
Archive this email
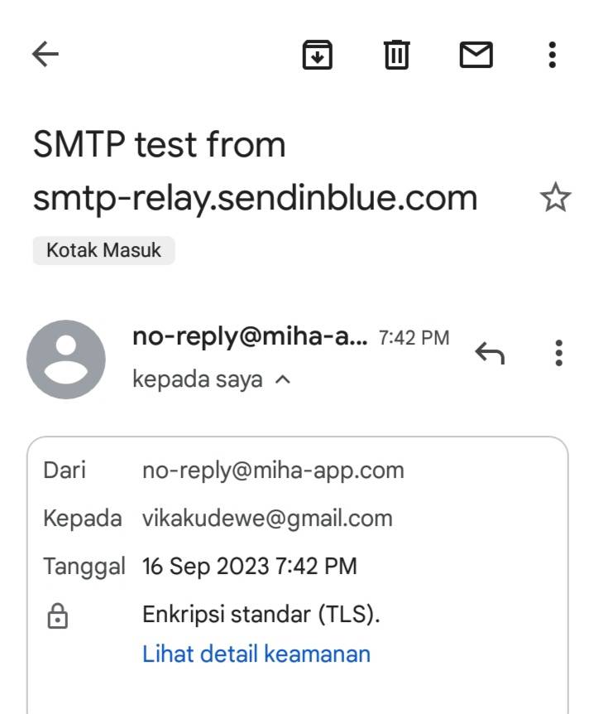[317, 55]
